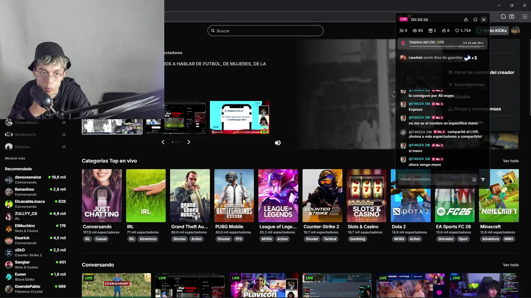The width and height of the screenshot is (531, 298).
Task: Select the espasa.com.ar carousel thumbnail
Action: click(240, 118)
